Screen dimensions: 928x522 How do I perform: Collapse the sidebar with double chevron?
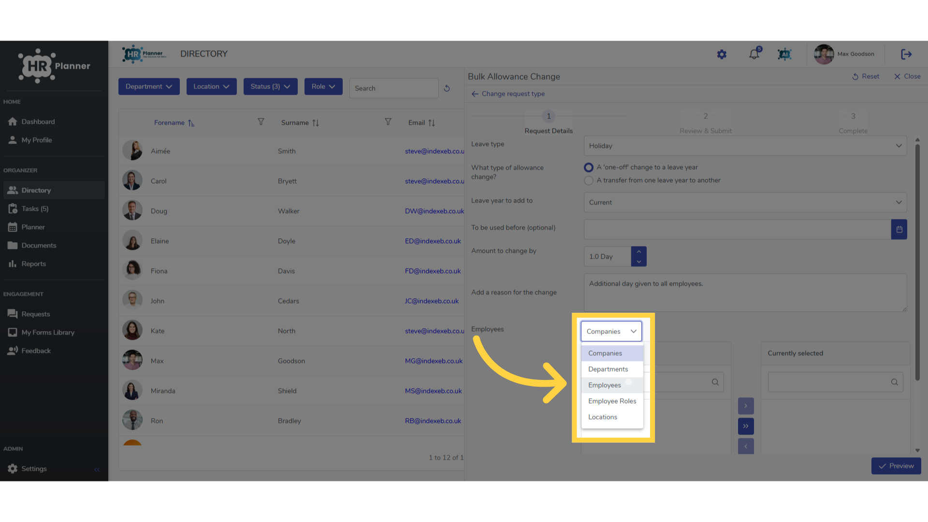point(97,469)
